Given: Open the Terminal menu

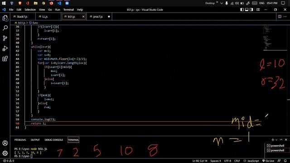Looking at the screenshot, I should [x=68, y=10].
